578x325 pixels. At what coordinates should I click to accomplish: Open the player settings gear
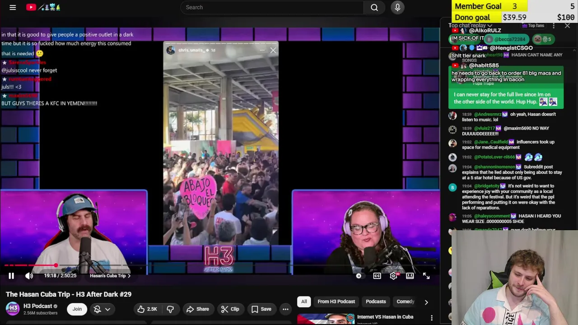tap(394, 276)
